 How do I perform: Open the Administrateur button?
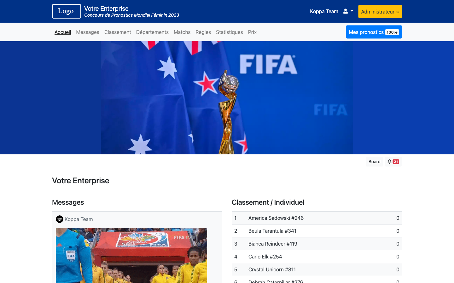[380, 12]
